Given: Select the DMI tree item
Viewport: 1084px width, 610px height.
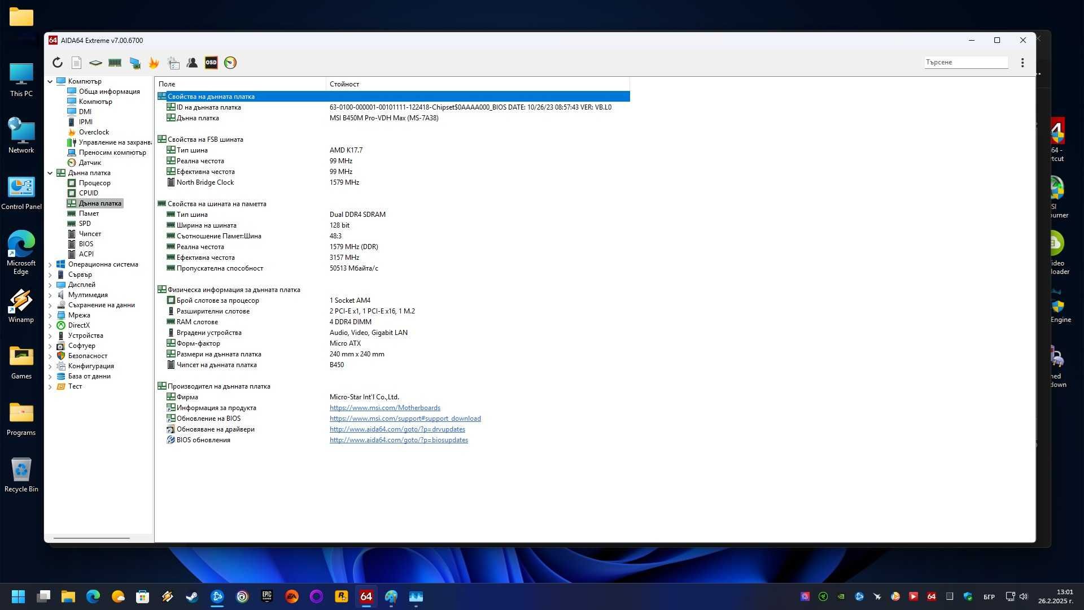Looking at the screenshot, I should 85,112.
